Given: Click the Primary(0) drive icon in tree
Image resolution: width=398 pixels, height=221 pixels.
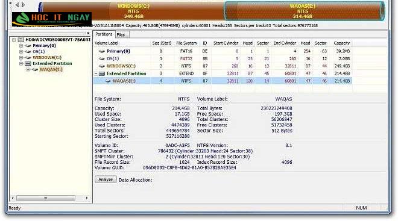Looking at the screenshot, I should coord(28,46).
